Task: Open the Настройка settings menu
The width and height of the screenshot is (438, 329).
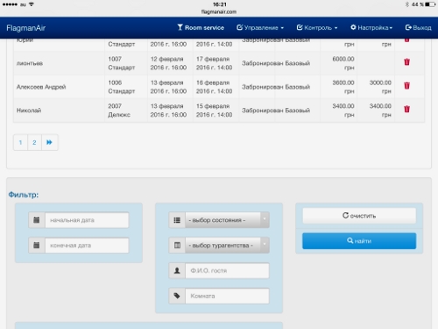Action: pyautogui.click(x=371, y=27)
